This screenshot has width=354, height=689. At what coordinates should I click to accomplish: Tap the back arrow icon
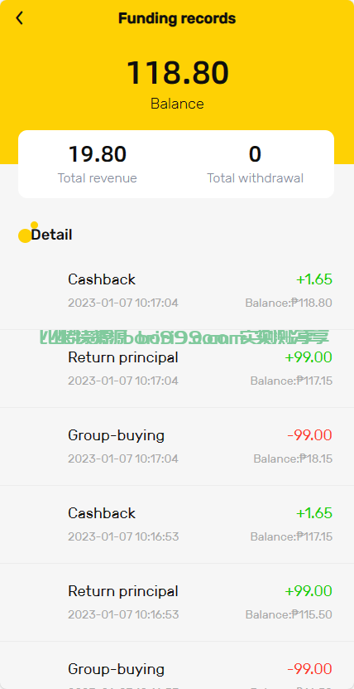[x=19, y=18]
